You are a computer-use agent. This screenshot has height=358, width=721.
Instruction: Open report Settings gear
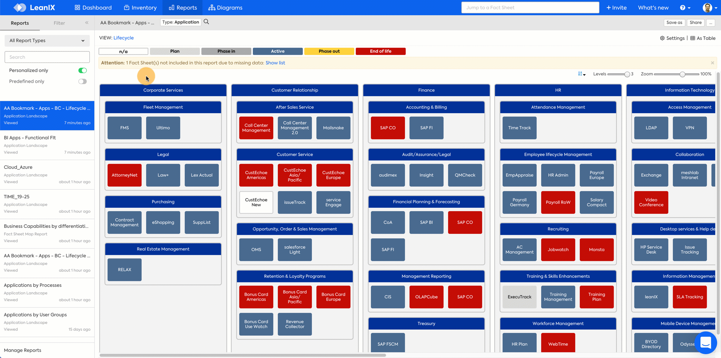pos(672,38)
